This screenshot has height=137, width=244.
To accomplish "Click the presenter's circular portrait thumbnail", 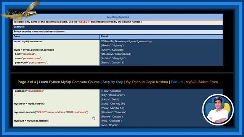I will pyautogui.click(x=218, y=110).
